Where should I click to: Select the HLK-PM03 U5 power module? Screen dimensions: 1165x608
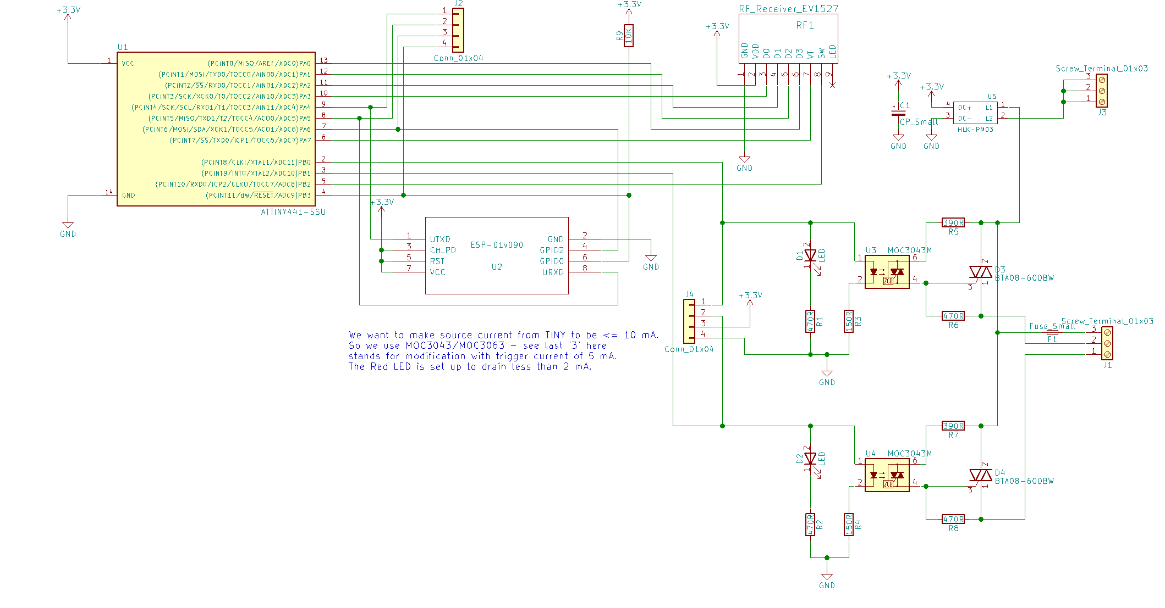click(x=975, y=113)
